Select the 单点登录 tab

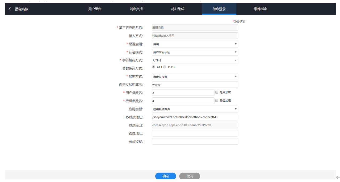(x=219, y=9)
